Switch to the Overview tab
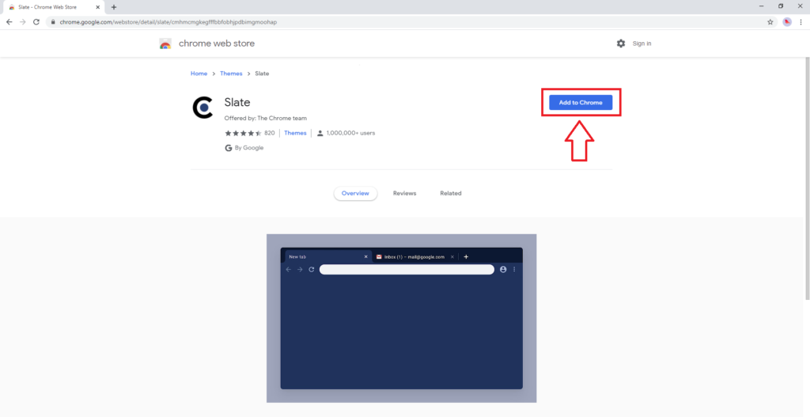Viewport: 810px width, 417px height. 355,193
